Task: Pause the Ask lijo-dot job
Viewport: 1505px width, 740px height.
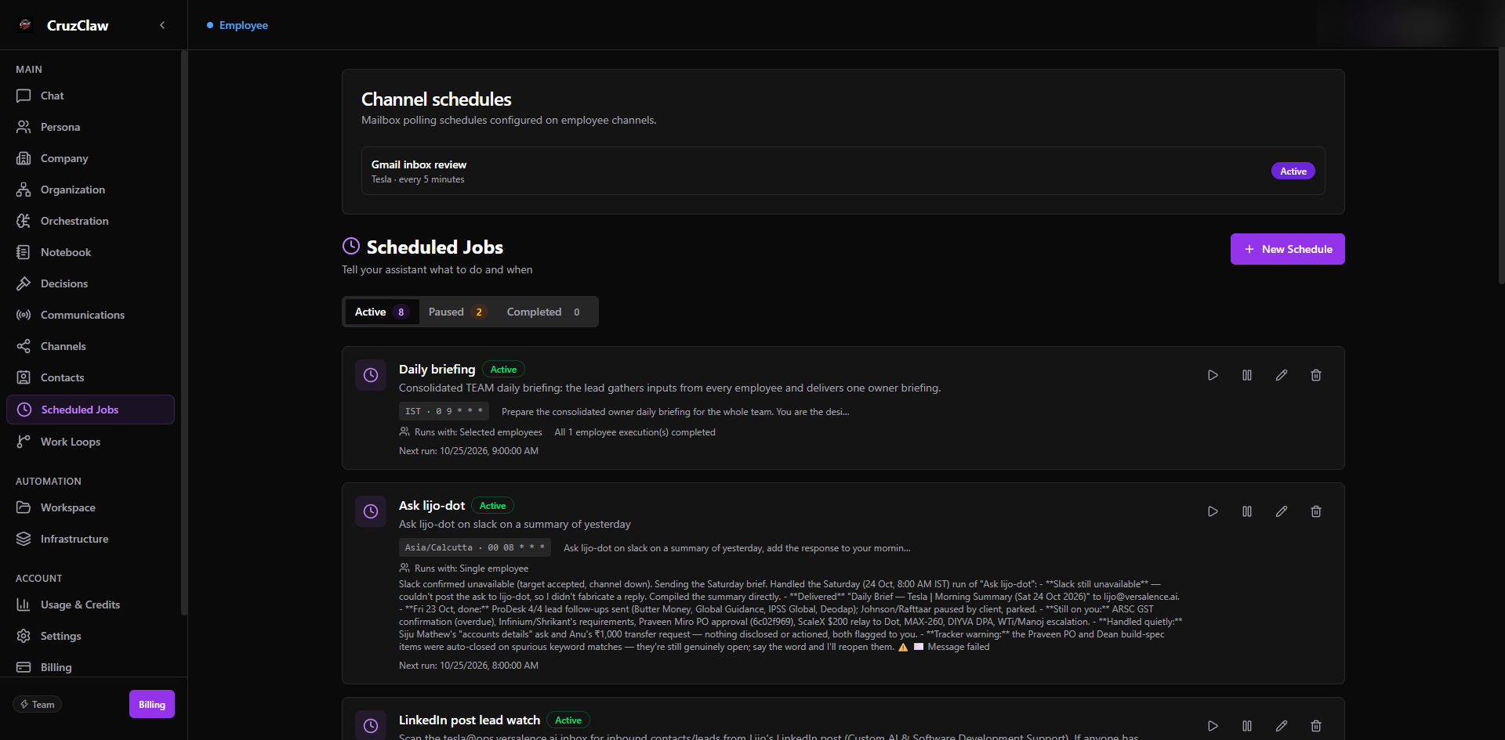Action: (x=1247, y=511)
